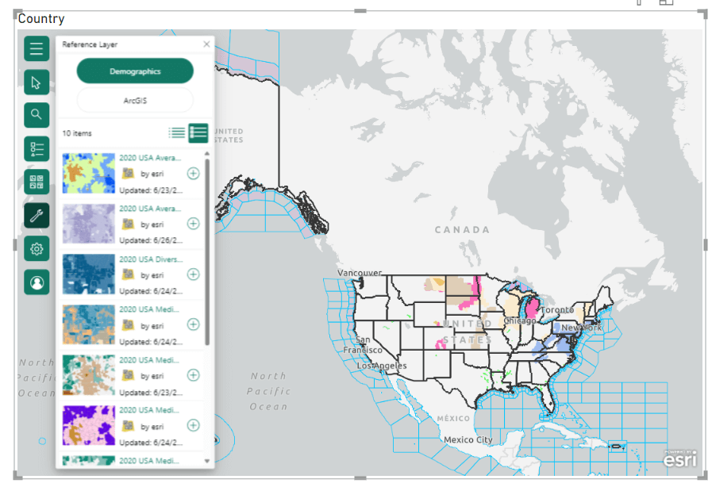
Task: Close the Reference Layer panel
Action: tap(206, 44)
